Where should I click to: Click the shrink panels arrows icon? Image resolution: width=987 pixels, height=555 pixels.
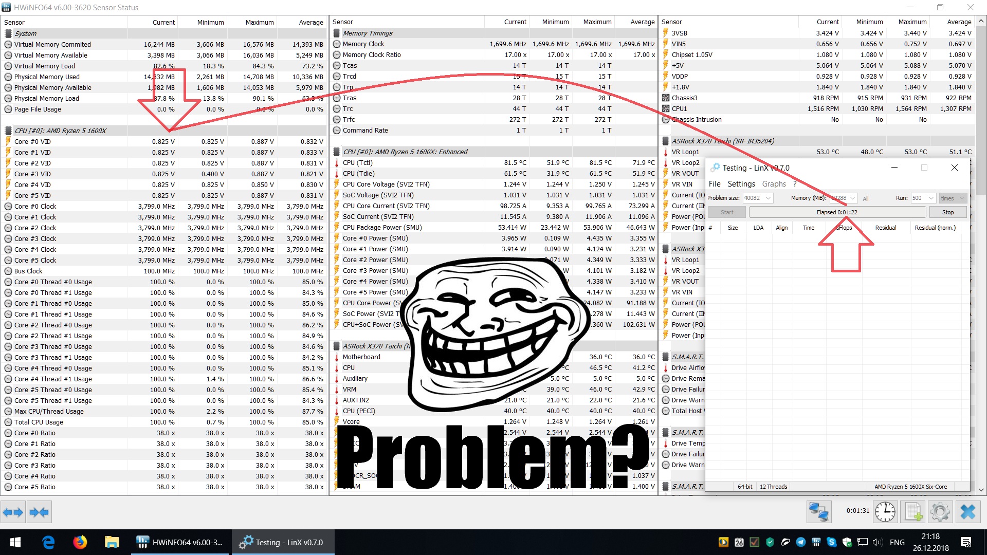pos(39,512)
